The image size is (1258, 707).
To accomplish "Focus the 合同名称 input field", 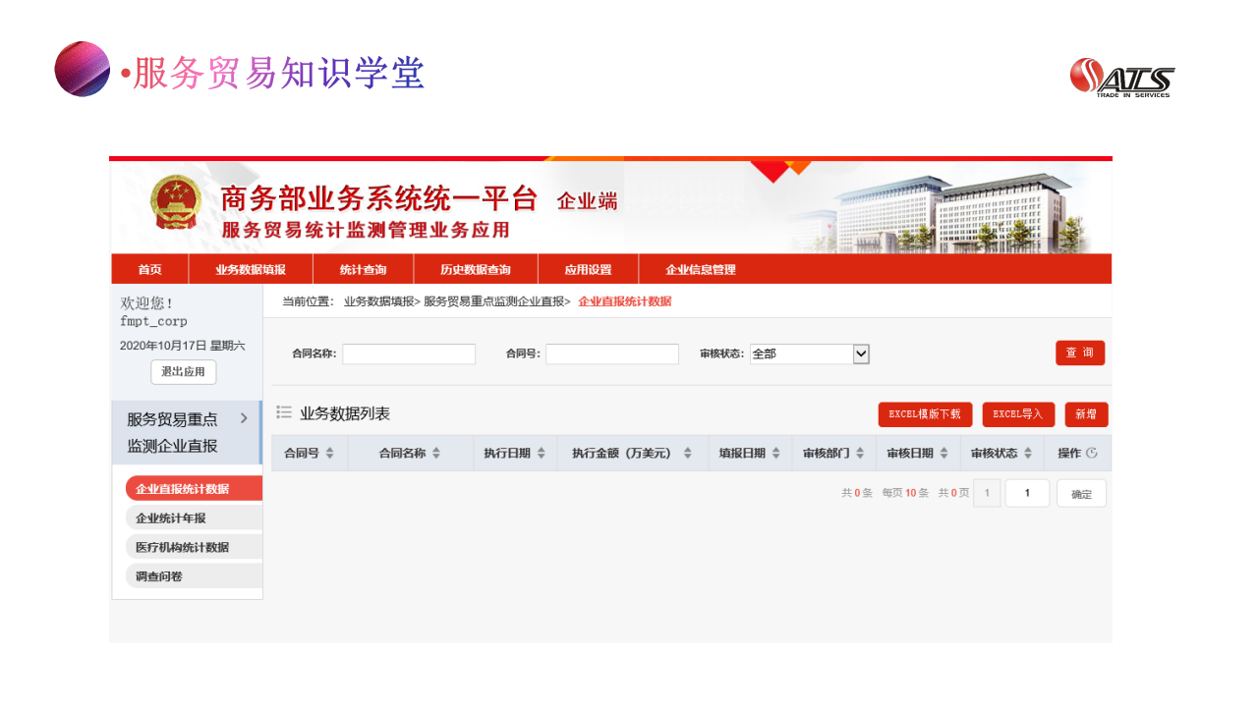I will point(409,353).
